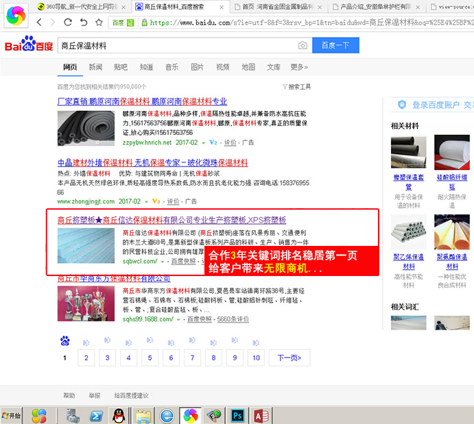Open the server manager taskbar icon

click(x=73, y=416)
